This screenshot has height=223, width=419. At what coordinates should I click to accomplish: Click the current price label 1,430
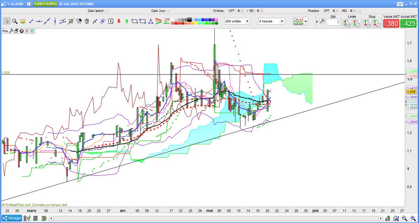click(411, 91)
